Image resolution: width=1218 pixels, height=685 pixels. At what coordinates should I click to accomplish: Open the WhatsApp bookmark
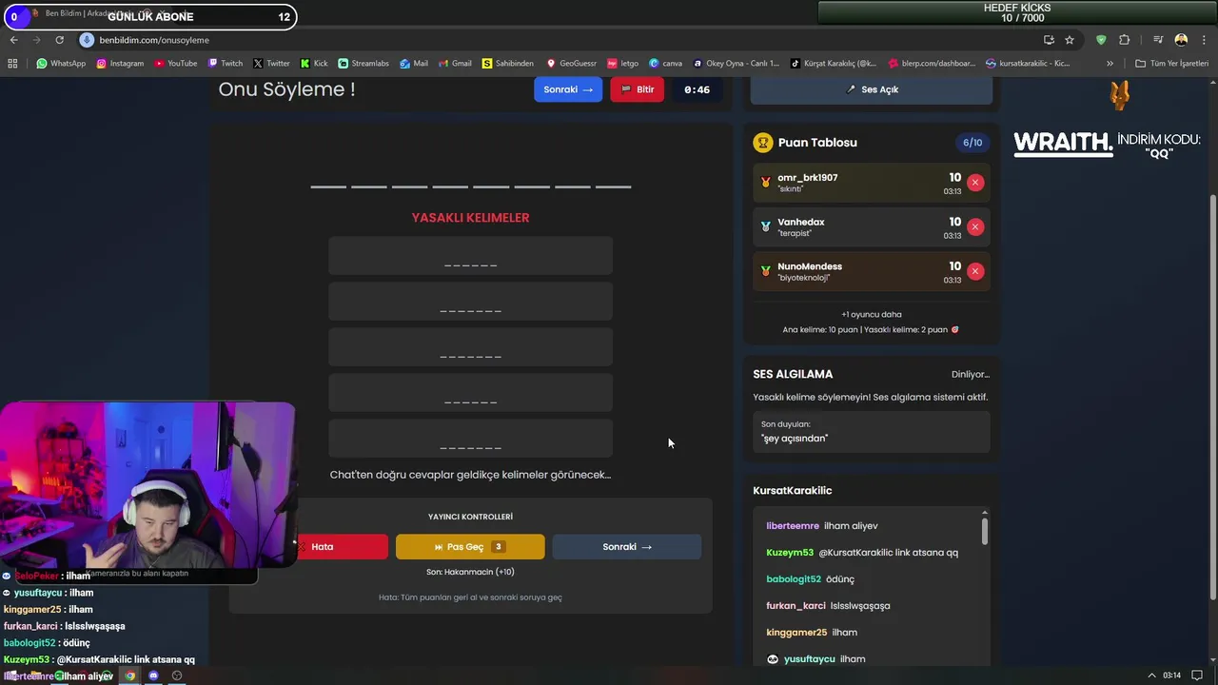pyautogui.click(x=61, y=64)
